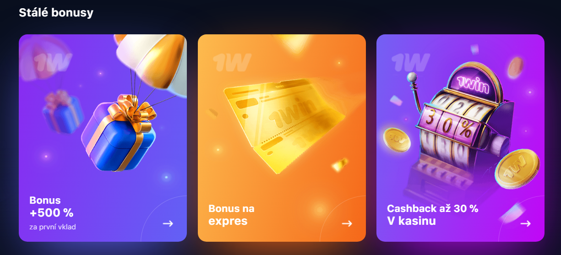
Task: Open the Cashback až 30 % offer
Action: (x=460, y=138)
